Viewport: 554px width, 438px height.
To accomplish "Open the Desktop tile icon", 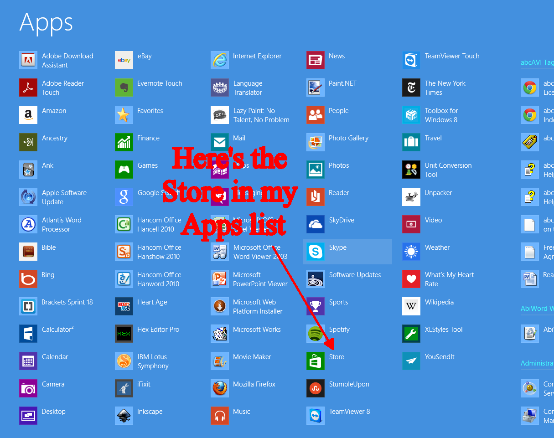I will coord(28,416).
